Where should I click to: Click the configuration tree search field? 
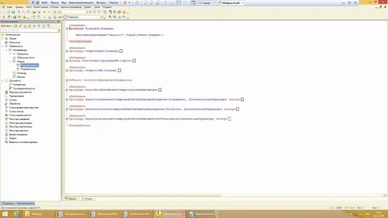click(28, 30)
